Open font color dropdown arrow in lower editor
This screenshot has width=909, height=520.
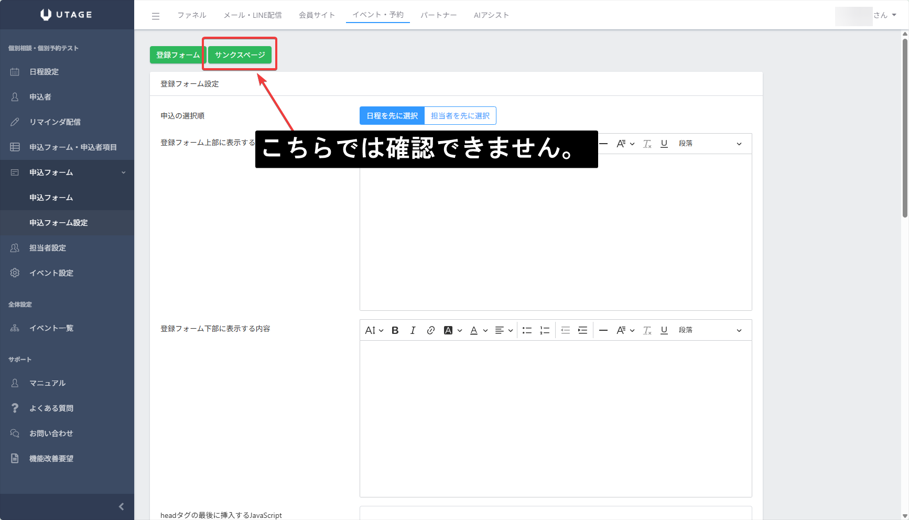pyautogui.click(x=485, y=331)
